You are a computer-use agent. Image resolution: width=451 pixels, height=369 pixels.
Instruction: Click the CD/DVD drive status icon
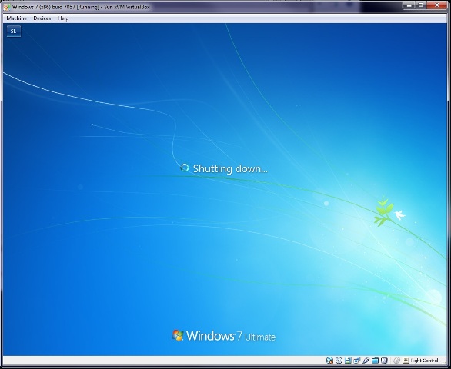pyautogui.click(x=339, y=360)
